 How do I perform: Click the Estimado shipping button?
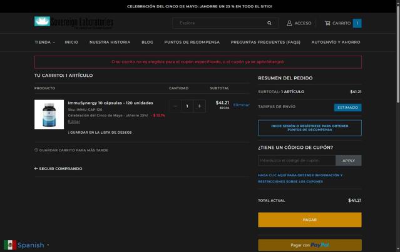[347, 108]
